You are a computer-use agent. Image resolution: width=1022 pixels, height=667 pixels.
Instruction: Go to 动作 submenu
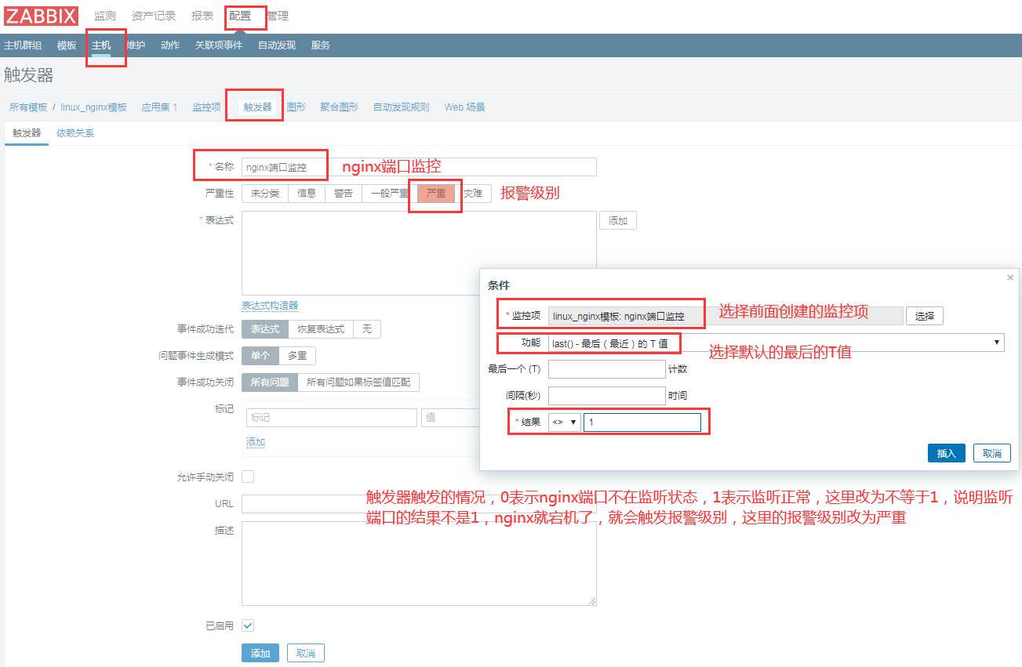click(170, 45)
